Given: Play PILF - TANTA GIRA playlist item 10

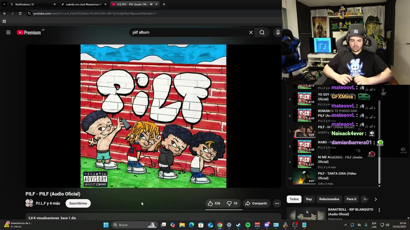Looking at the screenshot, I should [x=333, y=178].
